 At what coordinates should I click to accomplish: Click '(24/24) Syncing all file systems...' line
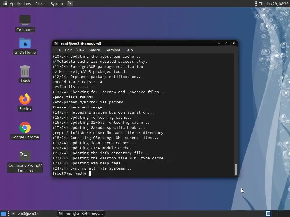[x=92, y=168]
